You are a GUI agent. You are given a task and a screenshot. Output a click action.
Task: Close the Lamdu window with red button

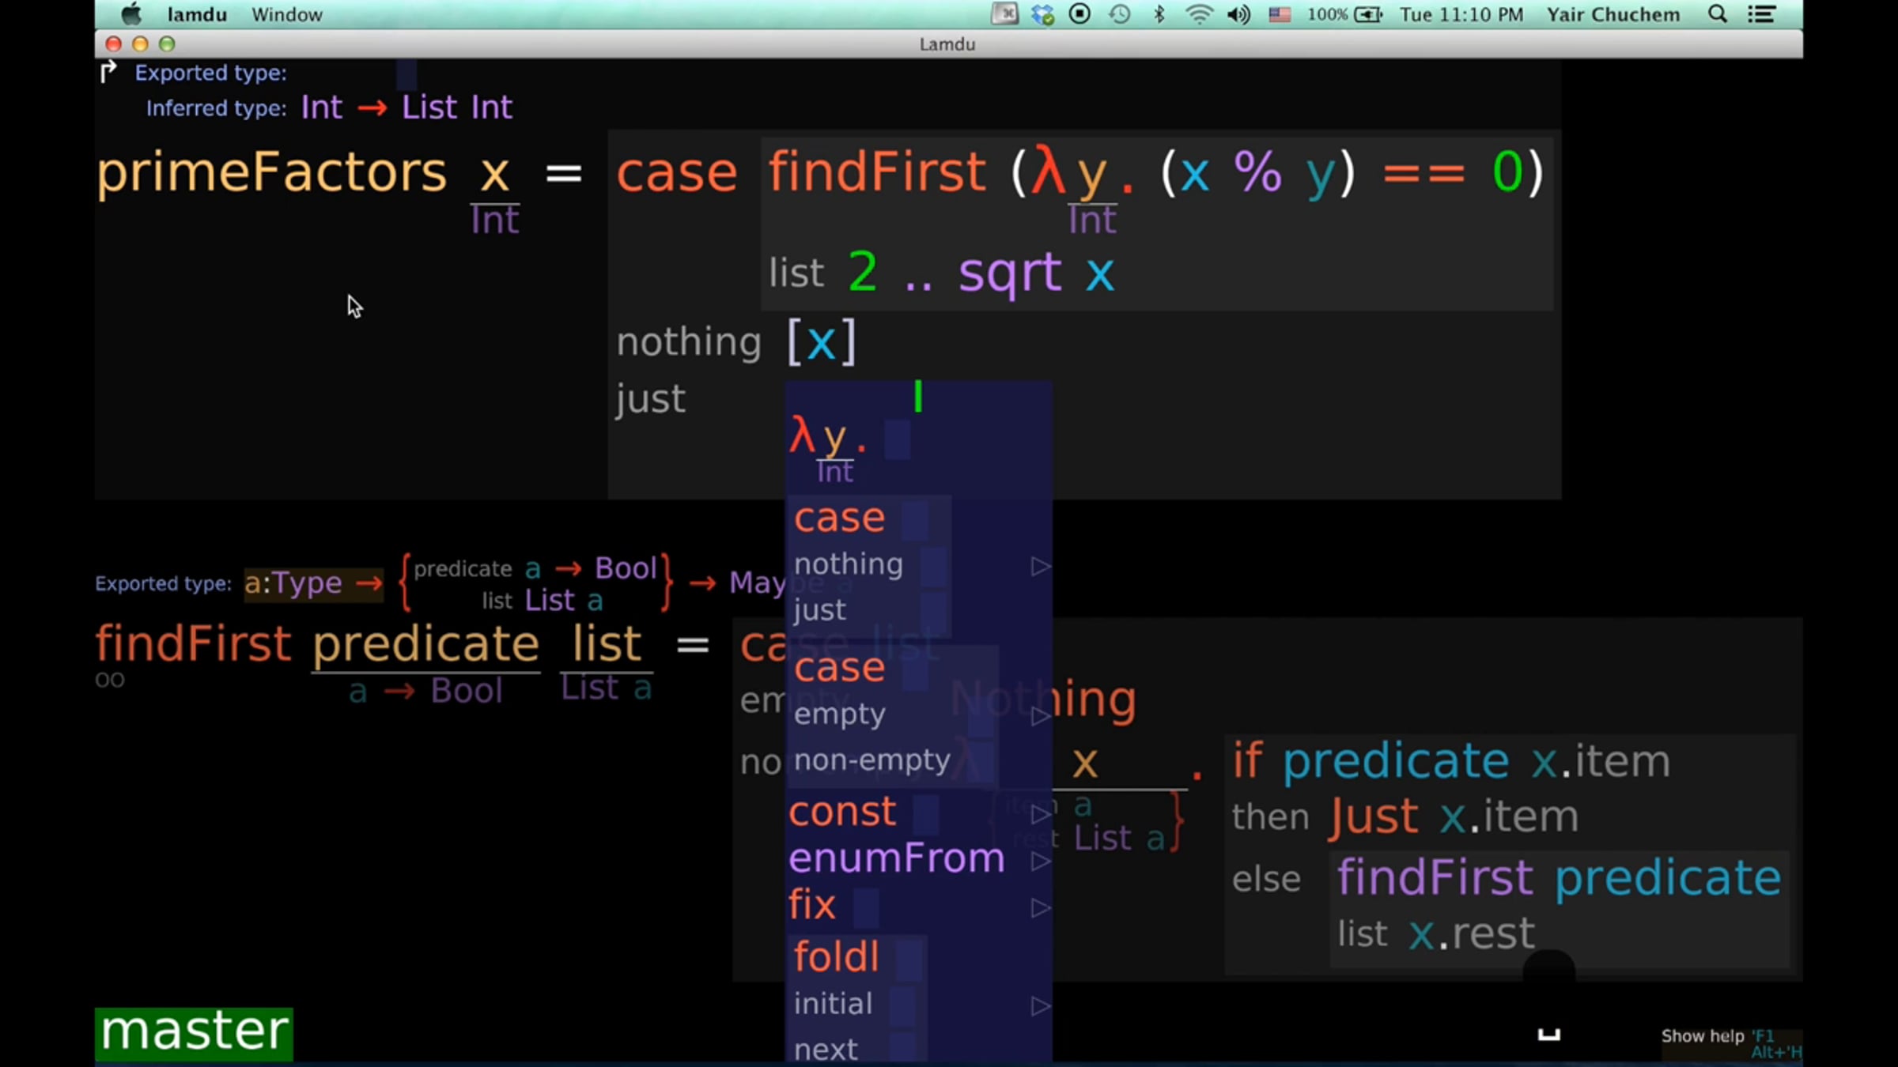pyautogui.click(x=114, y=44)
